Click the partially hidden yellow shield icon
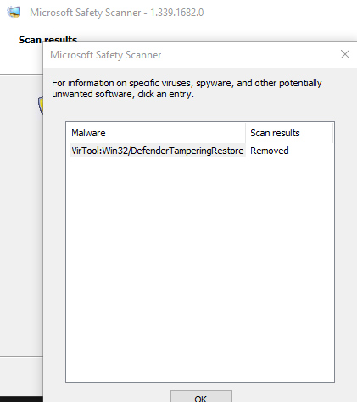This screenshot has height=402, width=357. [40, 106]
